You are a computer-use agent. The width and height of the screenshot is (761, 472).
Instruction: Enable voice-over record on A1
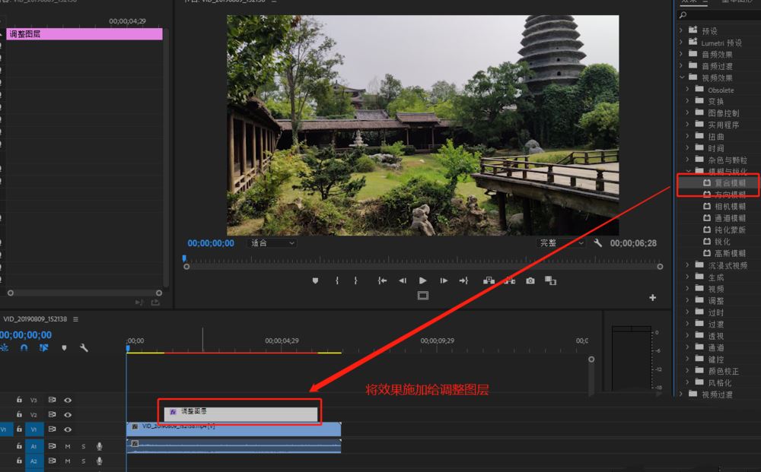(x=100, y=446)
